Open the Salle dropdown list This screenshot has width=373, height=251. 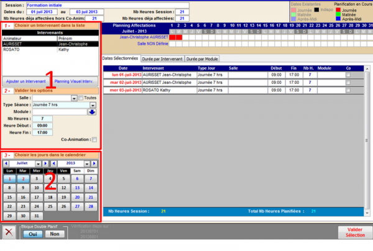coord(73,98)
